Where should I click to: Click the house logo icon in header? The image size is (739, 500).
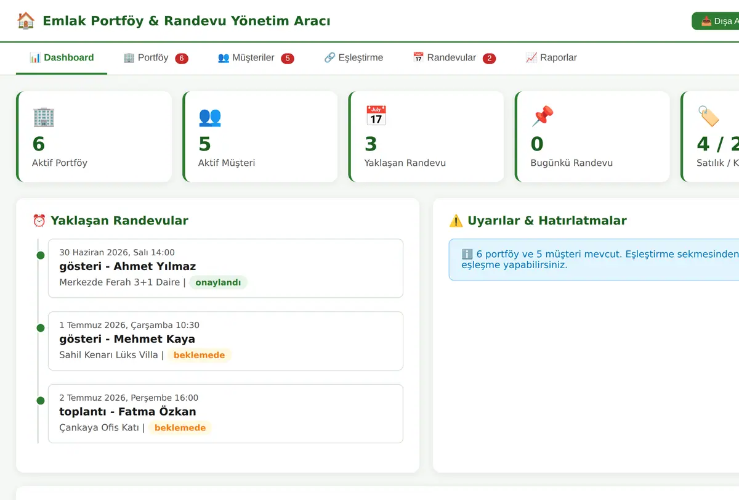pos(26,21)
